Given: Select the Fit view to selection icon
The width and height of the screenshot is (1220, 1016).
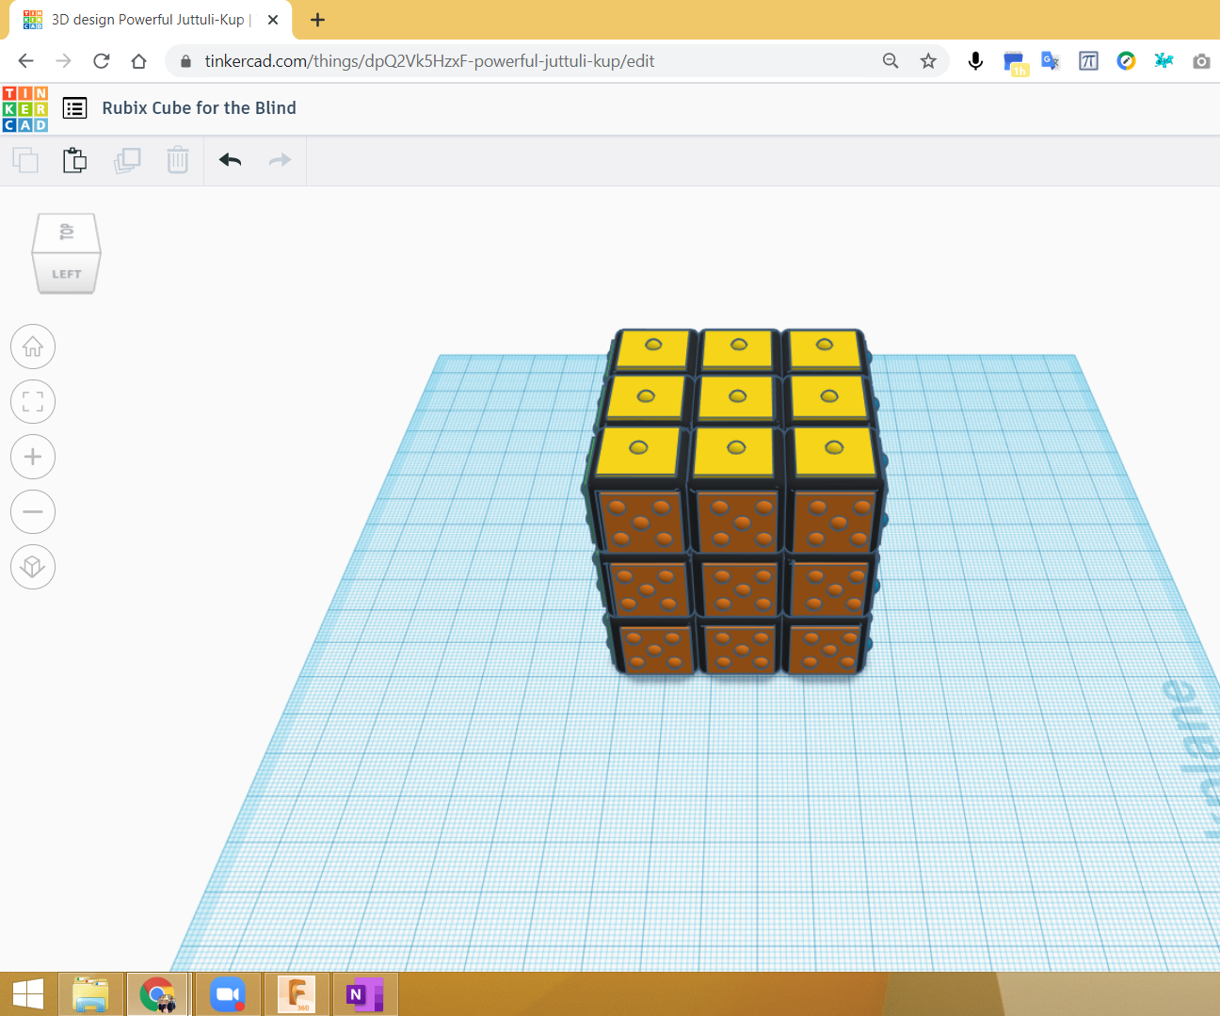Looking at the screenshot, I should (x=33, y=402).
